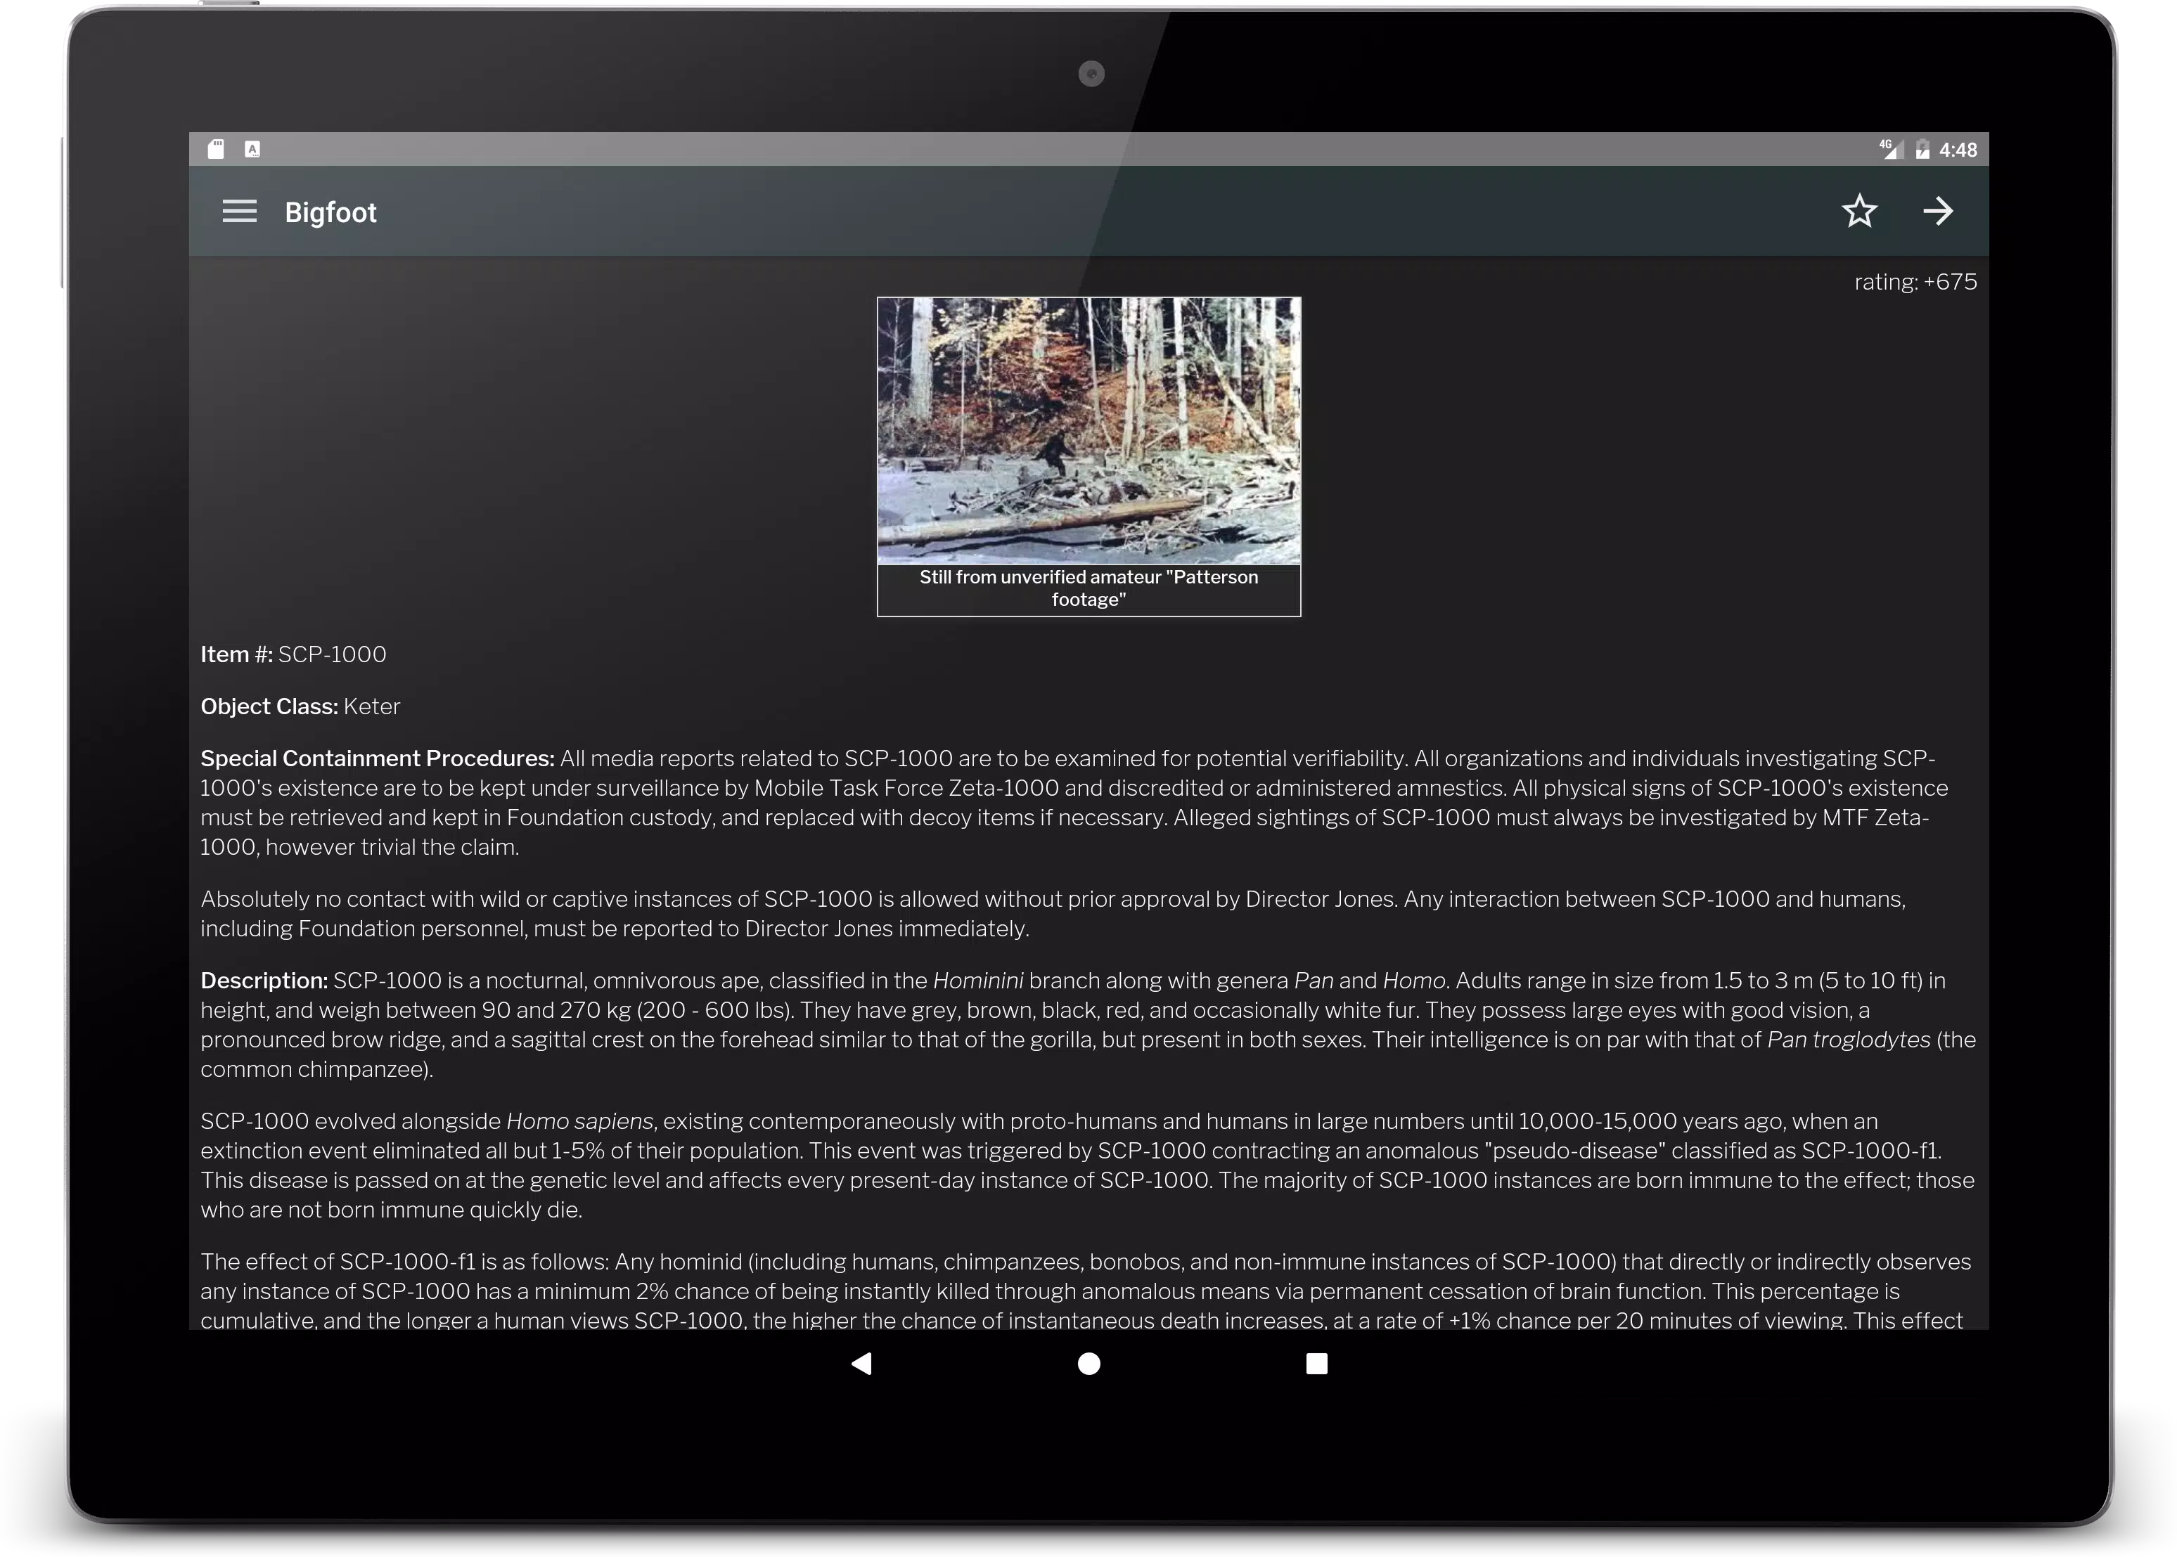Tap the SD card status bar icon
The height and width of the screenshot is (1557, 2177).
click(216, 148)
